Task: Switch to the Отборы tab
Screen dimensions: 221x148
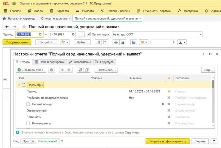Action: tap(23, 62)
